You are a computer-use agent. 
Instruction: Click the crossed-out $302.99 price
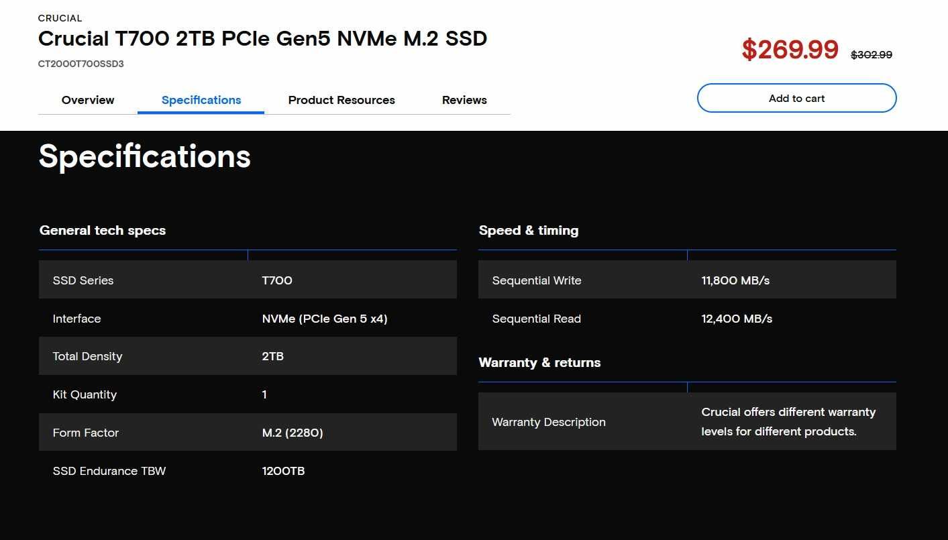[x=872, y=55]
